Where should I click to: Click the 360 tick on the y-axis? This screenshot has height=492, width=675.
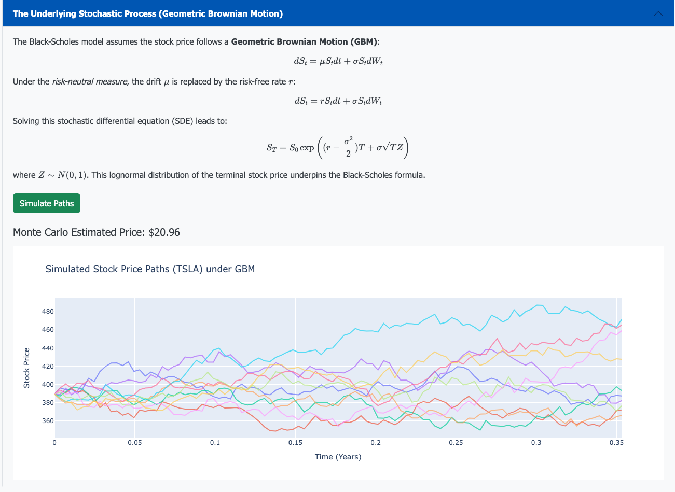(48, 421)
